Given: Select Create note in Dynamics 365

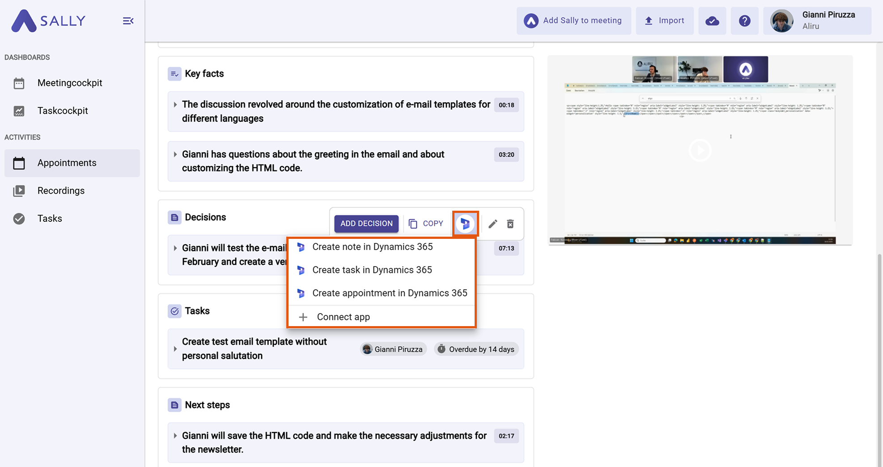Looking at the screenshot, I should [382, 247].
